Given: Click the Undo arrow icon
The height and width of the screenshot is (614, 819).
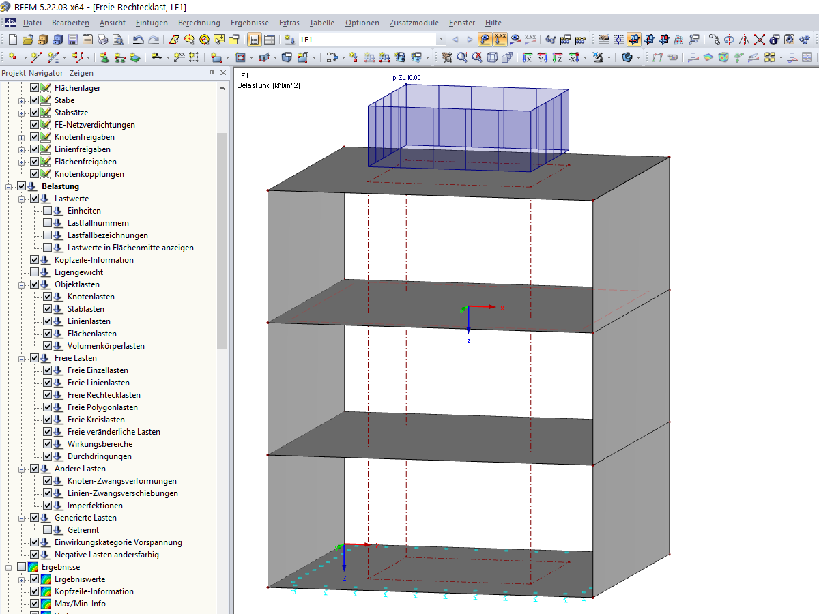Looking at the screenshot, I should tap(138, 40).
